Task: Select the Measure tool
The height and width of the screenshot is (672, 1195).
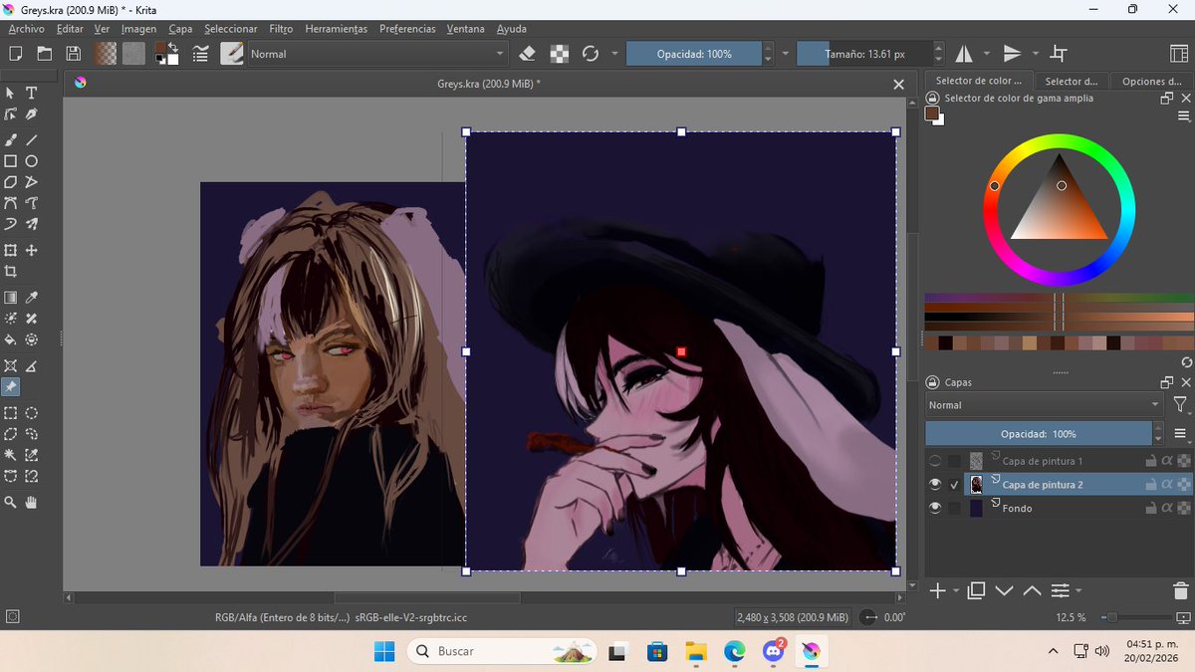Action: [x=31, y=366]
